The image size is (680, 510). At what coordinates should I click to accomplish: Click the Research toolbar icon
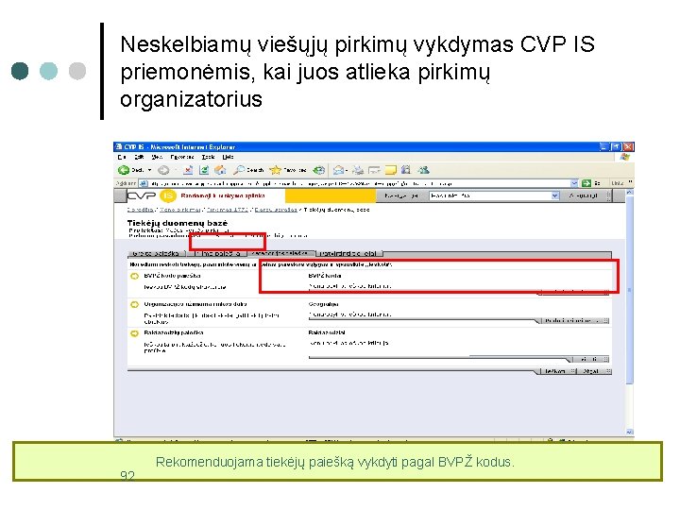point(406,170)
